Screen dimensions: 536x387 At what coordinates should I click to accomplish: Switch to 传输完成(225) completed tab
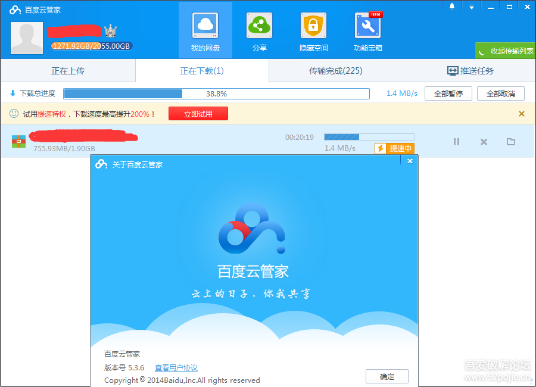tap(336, 71)
